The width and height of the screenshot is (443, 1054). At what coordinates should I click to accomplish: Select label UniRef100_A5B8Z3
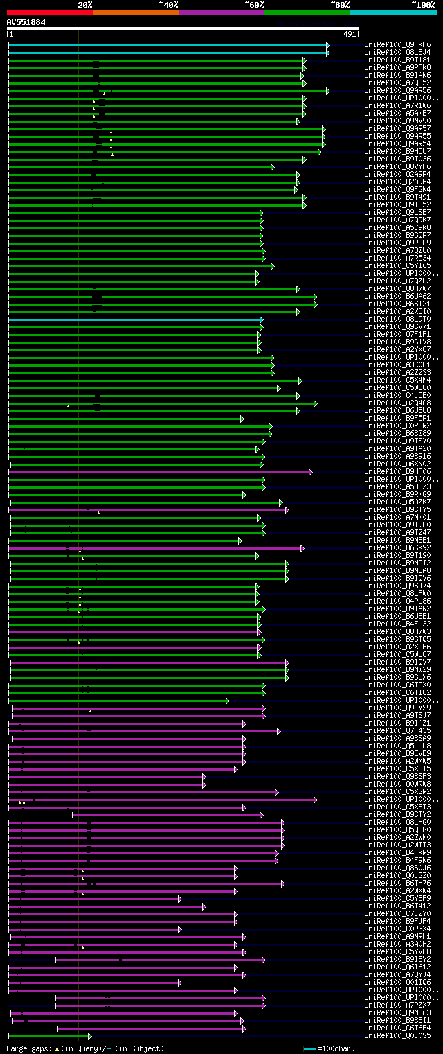click(x=397, y=486)
